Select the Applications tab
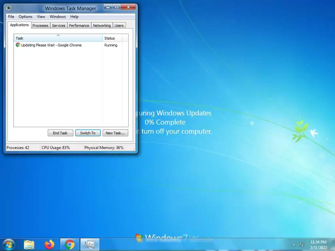This screenshot has height=251, width=335. pyautogui.click(x=19, y=25)
